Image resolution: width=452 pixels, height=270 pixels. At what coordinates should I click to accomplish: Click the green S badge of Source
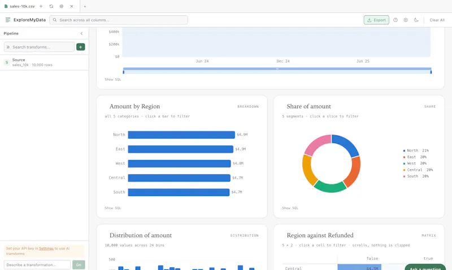click(x=7, y=62)
